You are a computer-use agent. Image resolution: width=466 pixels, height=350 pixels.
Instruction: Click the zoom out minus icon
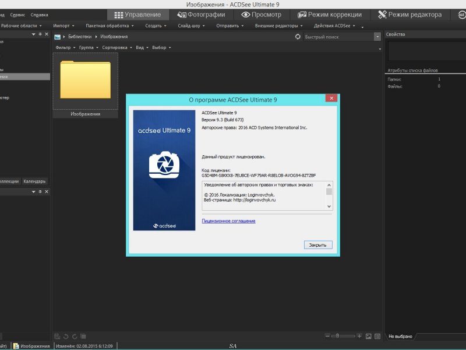tap(327, 336)
